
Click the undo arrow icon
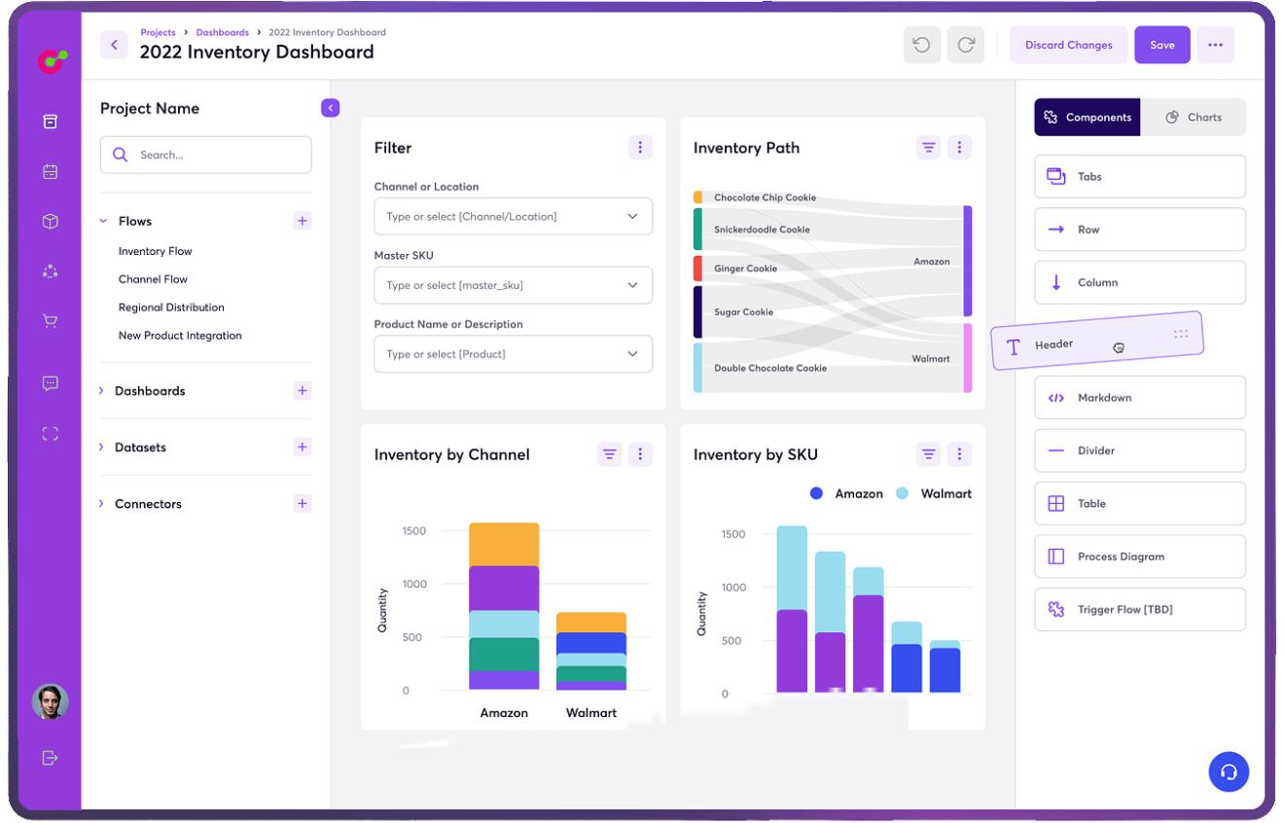click(921, 45)
